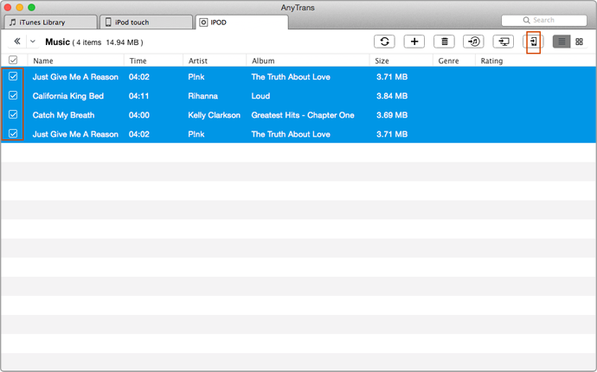Toggle the select-all checkbox in header
Screen dimensions: 597x372
[13, 61]
